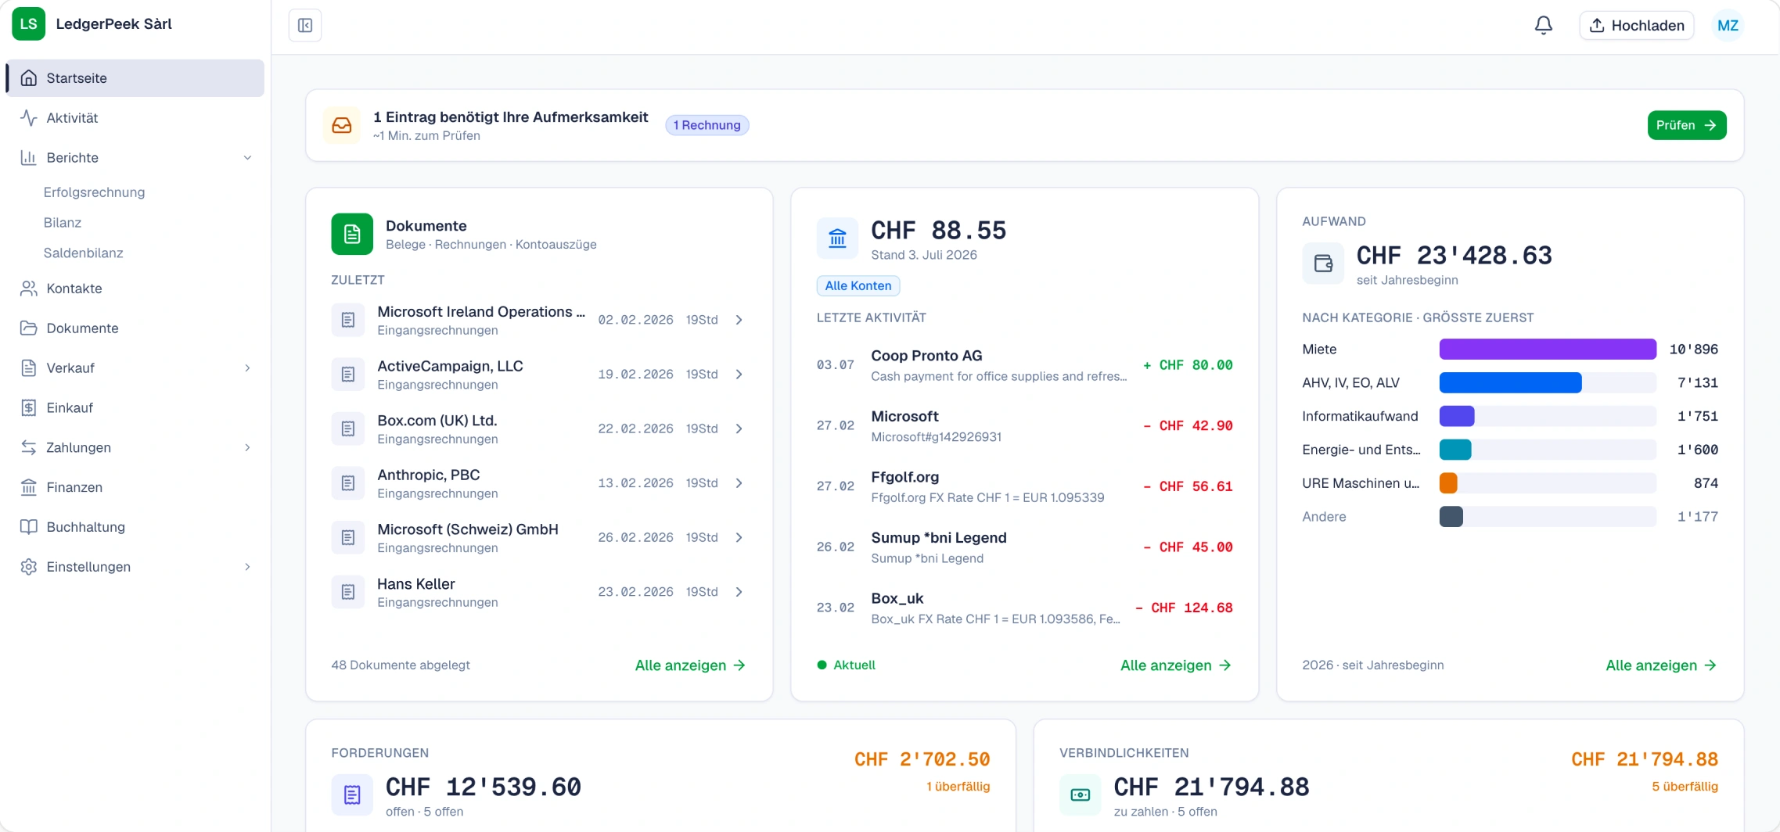Viewport: 1780px width, 832px height.
Task: Open the MZ user avatar menu
Action: click(x=1728, y=26)
